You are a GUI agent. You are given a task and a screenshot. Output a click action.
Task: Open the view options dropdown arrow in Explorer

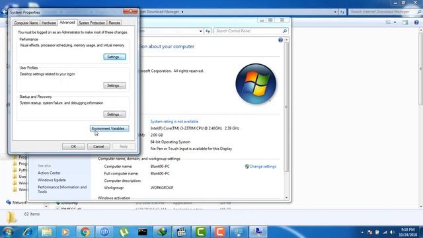395,22
